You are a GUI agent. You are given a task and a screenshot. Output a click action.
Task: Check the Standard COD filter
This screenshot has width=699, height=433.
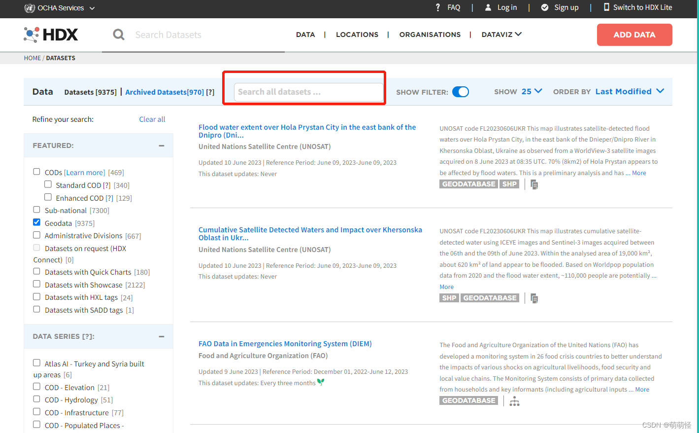[x=48, y=184]
